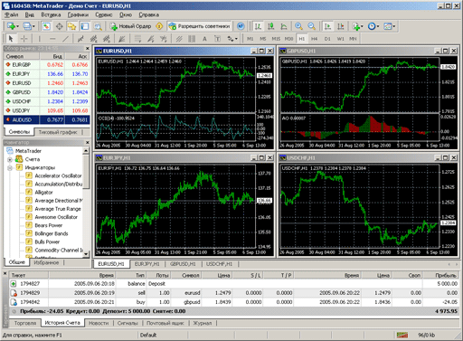Switch to M15 timeframe
The height and width of the screenshot is (341, 463).
pos(276,39)
